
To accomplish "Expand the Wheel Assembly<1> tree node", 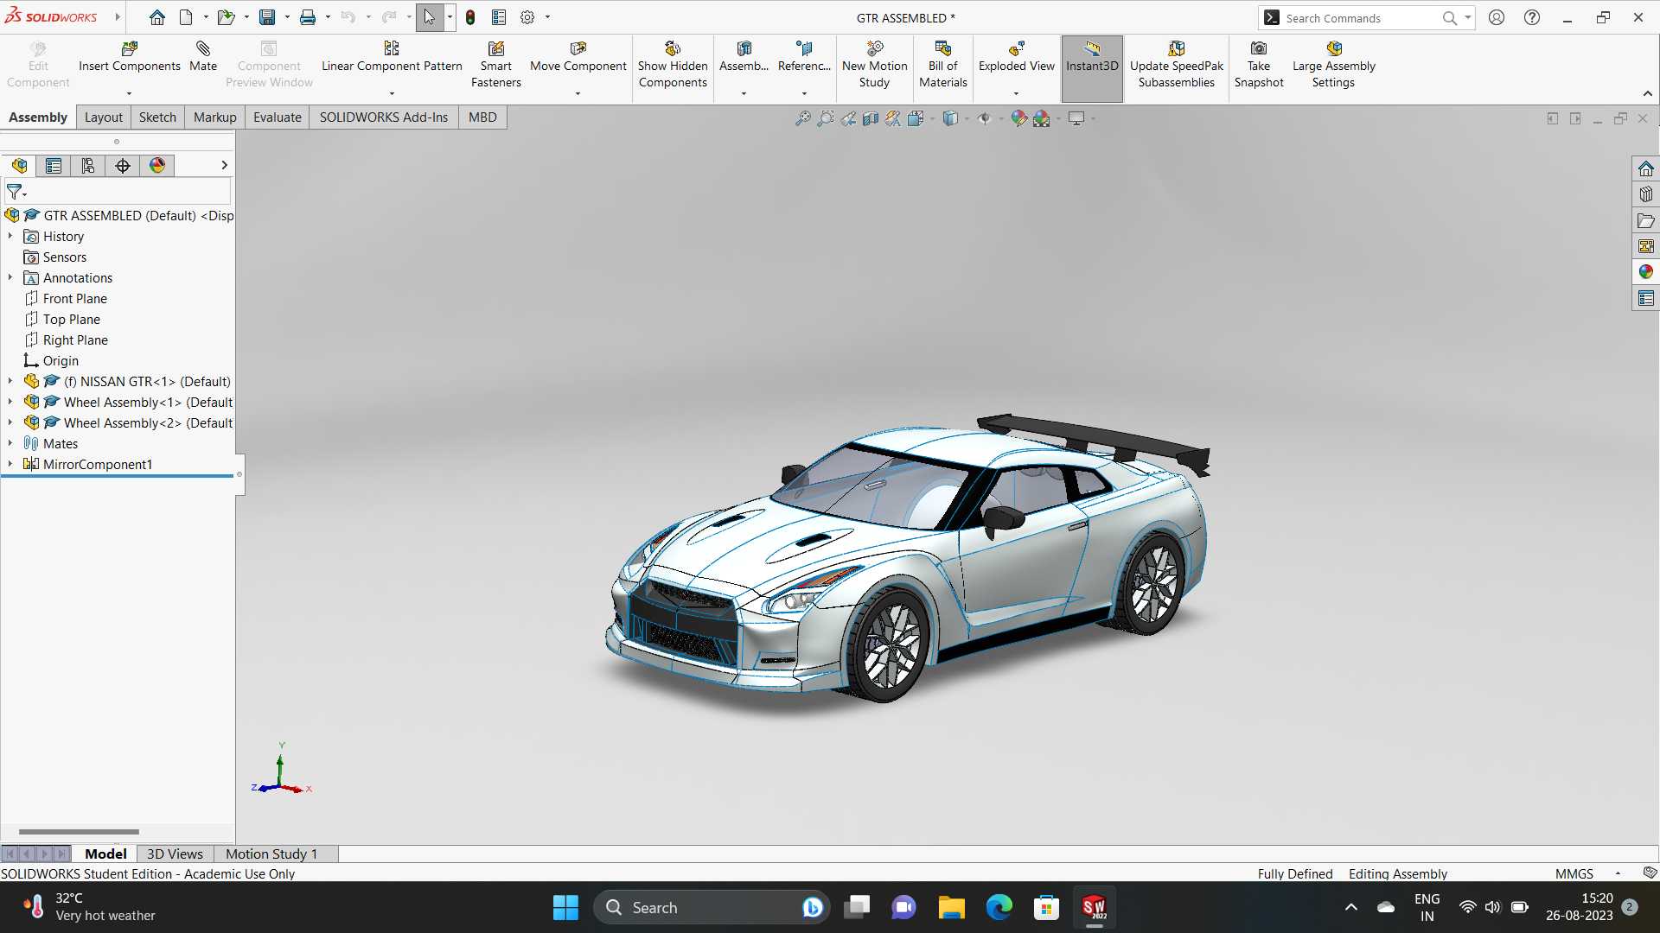I will tap(10, 402).
